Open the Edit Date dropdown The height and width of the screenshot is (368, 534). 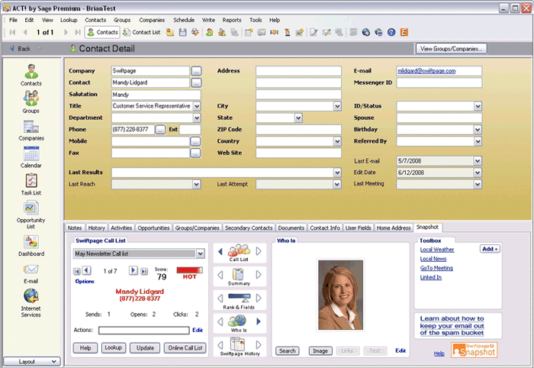tap(478, 173)
